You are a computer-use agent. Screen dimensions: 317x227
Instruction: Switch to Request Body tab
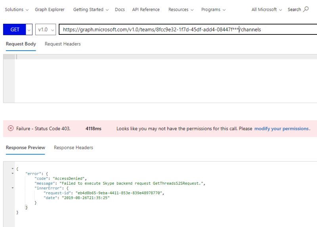pyautogui.click(x=21, y=44)
